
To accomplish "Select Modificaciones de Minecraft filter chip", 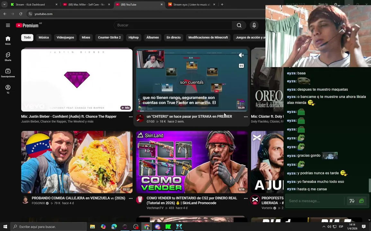I will [208, 38].
